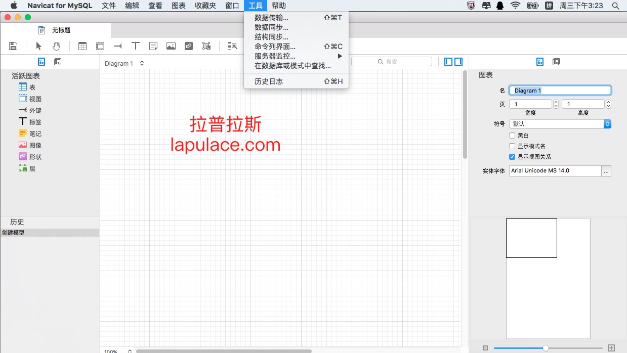
Task: Select the hand pan tool
Action: tap(56, 46)
